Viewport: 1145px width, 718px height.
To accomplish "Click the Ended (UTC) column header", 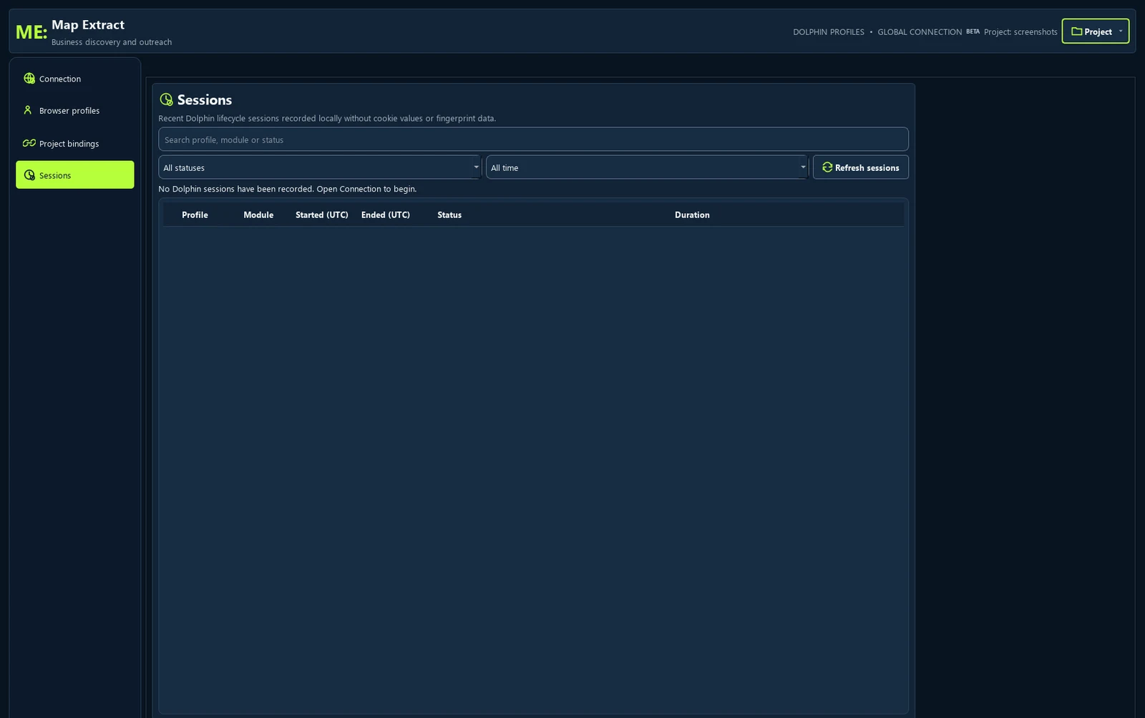I will click(386, 215).
